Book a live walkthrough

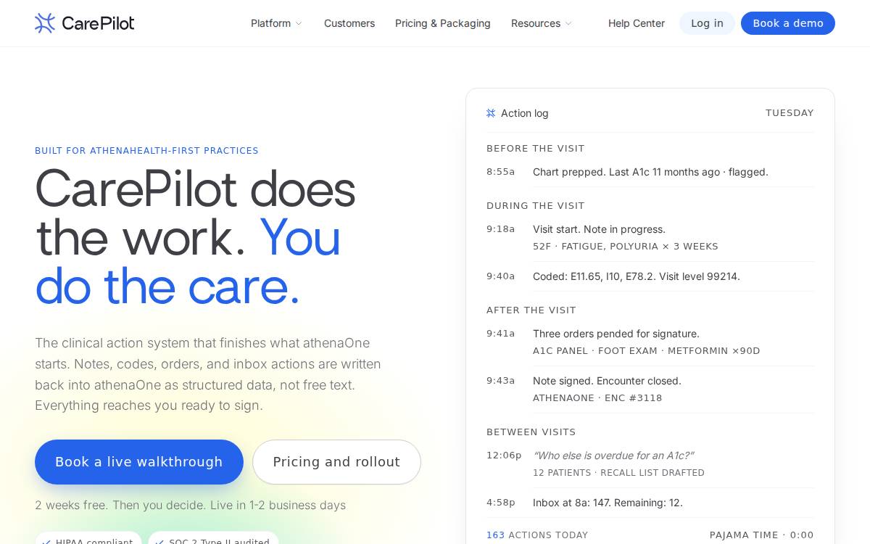139,462
